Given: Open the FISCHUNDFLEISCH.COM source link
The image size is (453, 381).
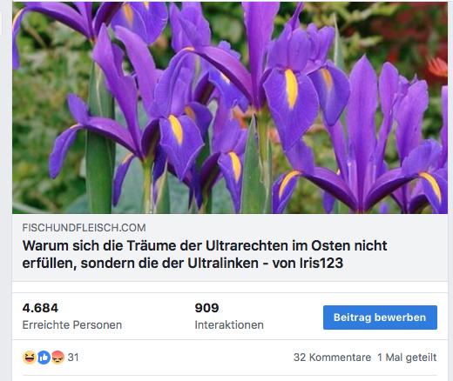Looking at the screenshot, I should click(x=84, y=228).
